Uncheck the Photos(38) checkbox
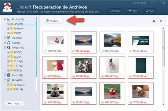The image size is (168, 111). 5,19
